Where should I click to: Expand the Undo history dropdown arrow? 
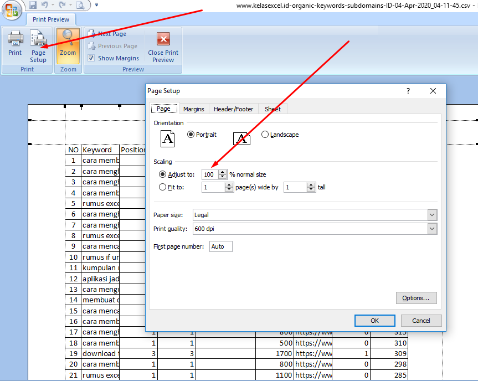coord(53,5)
